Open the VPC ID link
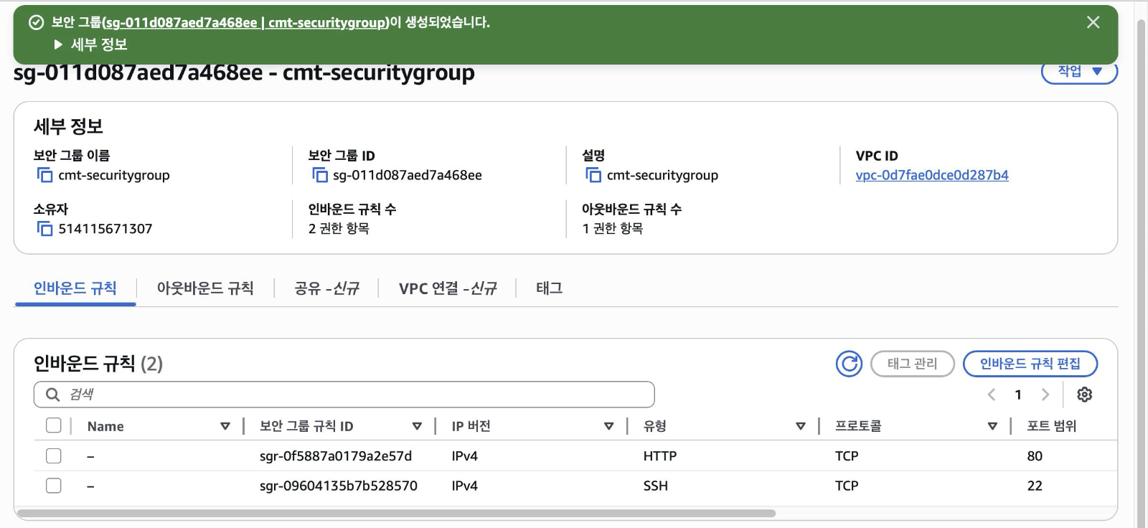1148x528 pixels. click(x=931, y=175)
